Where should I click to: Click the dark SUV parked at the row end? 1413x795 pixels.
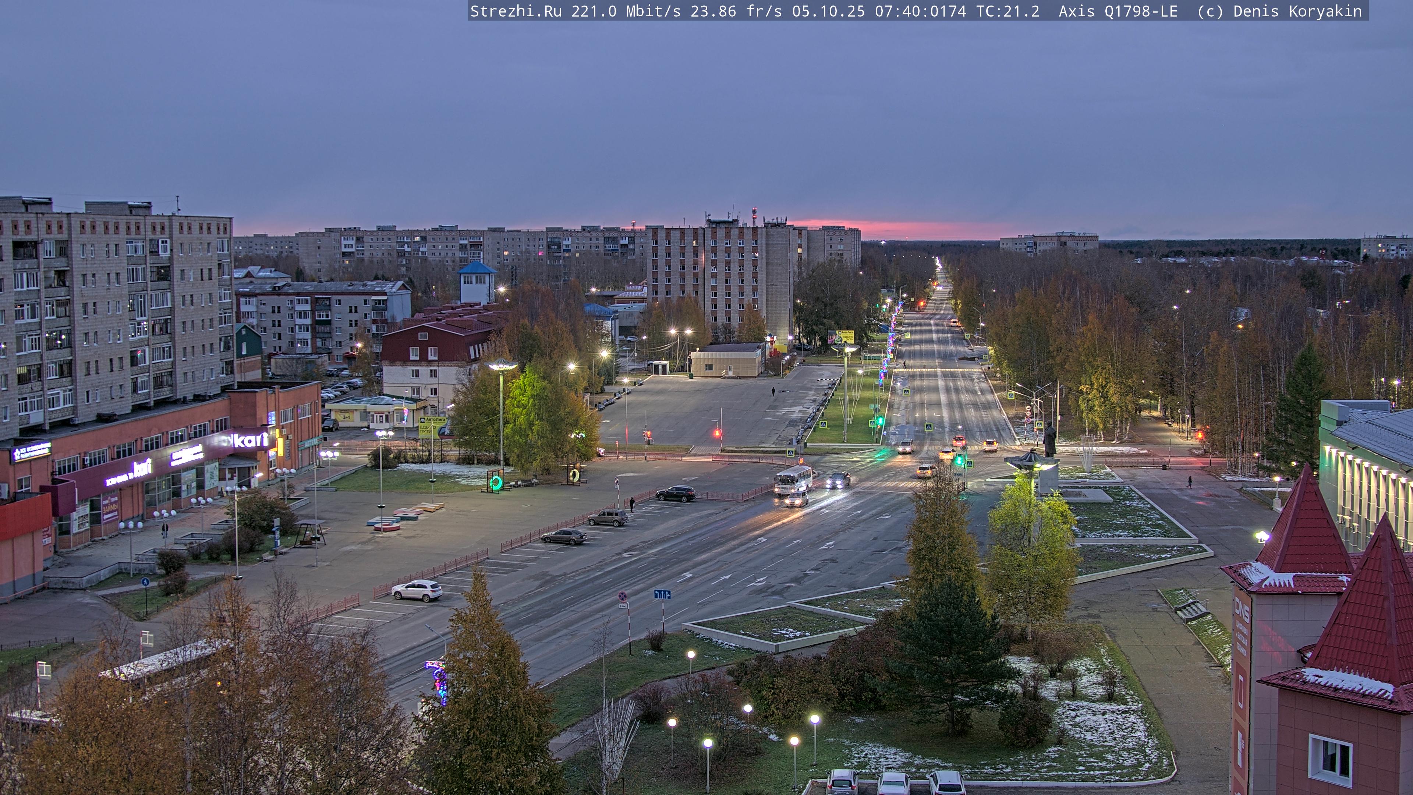pyautogui.click(x=676, y=493)
